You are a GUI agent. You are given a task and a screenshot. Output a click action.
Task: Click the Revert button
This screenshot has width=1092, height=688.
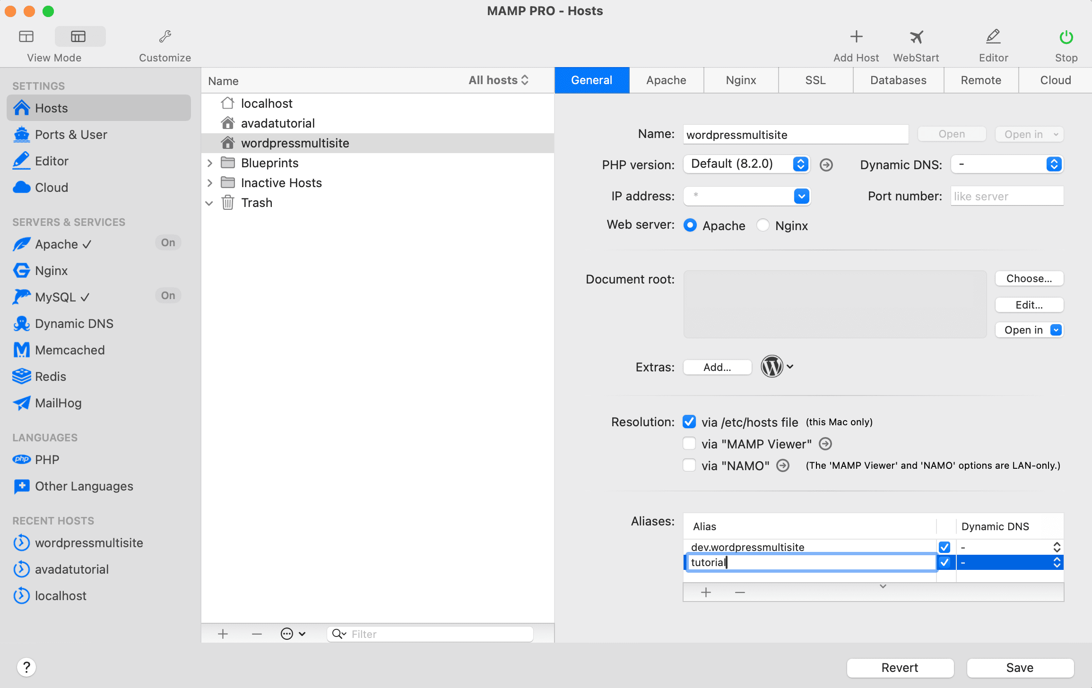(x=900, y=668)
